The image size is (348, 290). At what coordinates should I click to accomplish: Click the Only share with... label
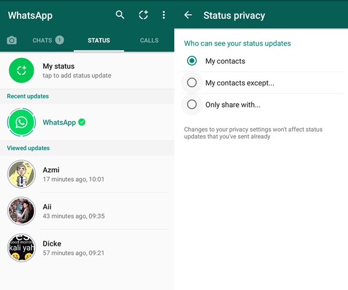pos(233,105)
